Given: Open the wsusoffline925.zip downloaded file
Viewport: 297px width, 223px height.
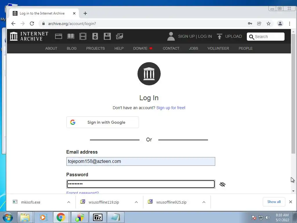Looking at the screenshot, I should 171,202.
